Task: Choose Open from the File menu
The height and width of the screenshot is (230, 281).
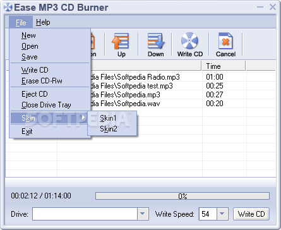Action: click(x=50, y=46)
